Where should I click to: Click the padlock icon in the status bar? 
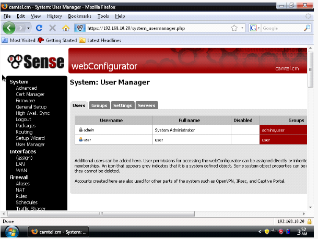pyautogui.click(x=310, y=221)
